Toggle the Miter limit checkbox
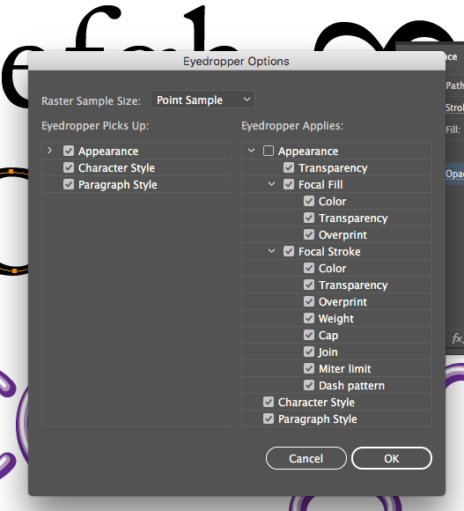 point(309,368)
